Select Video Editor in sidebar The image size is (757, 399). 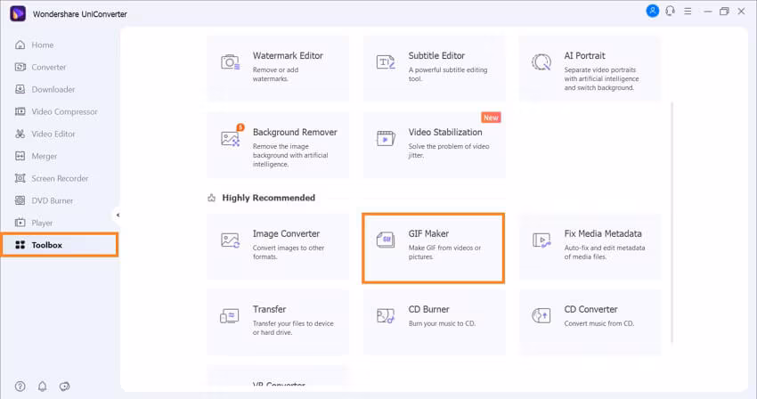pyautogui.click(x=45, y=134)
